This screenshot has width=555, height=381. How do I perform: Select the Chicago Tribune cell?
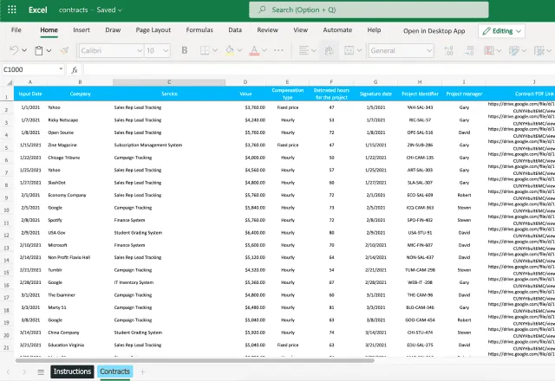(x=80, y=158)
